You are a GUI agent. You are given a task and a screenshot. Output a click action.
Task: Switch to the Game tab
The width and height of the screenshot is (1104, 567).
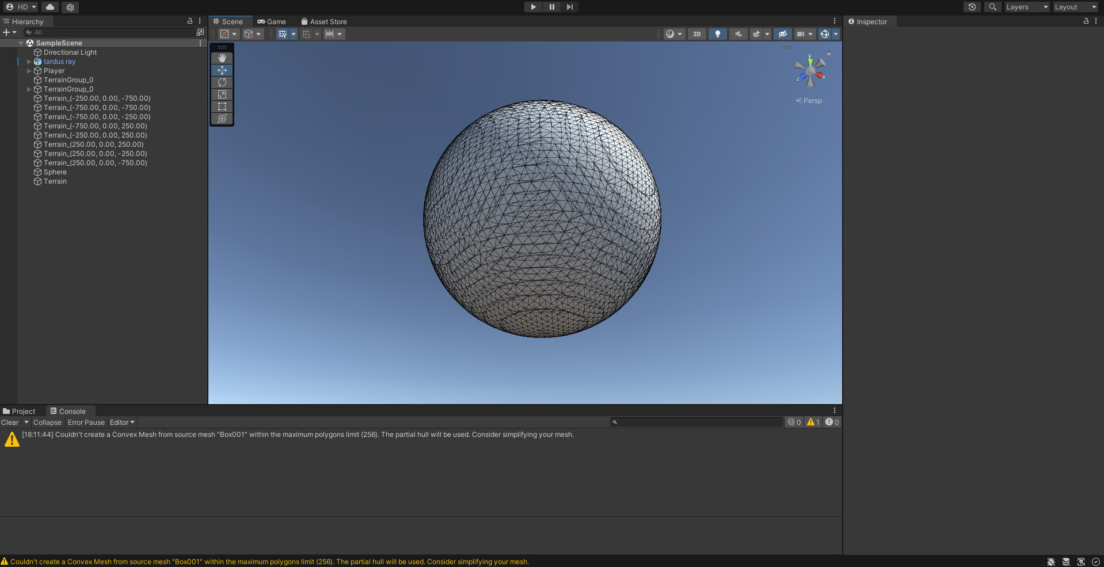point(272,22)
